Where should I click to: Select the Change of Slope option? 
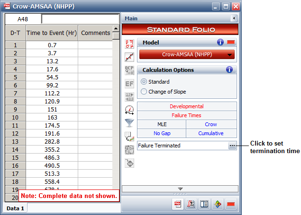click(144, 92)
